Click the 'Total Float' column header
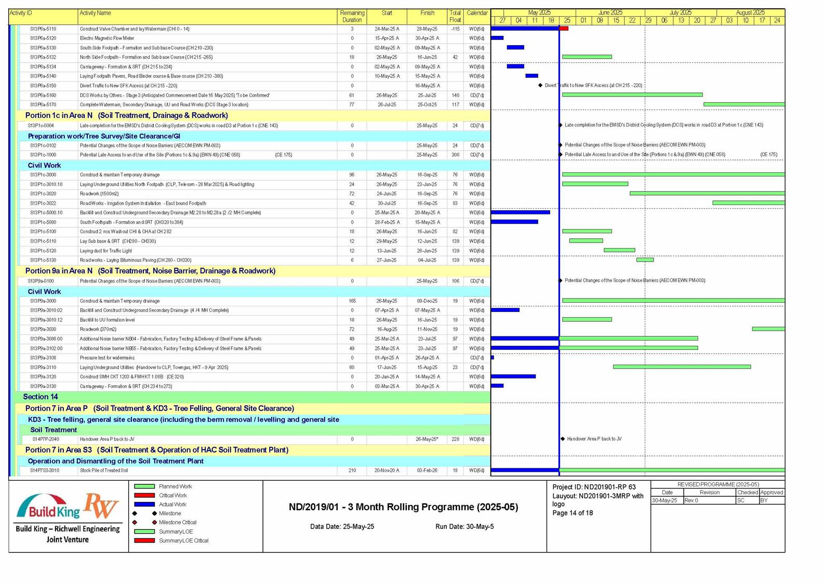Image resolution: width=825 pixels, height=583 pixels. (x=455, y=17)
